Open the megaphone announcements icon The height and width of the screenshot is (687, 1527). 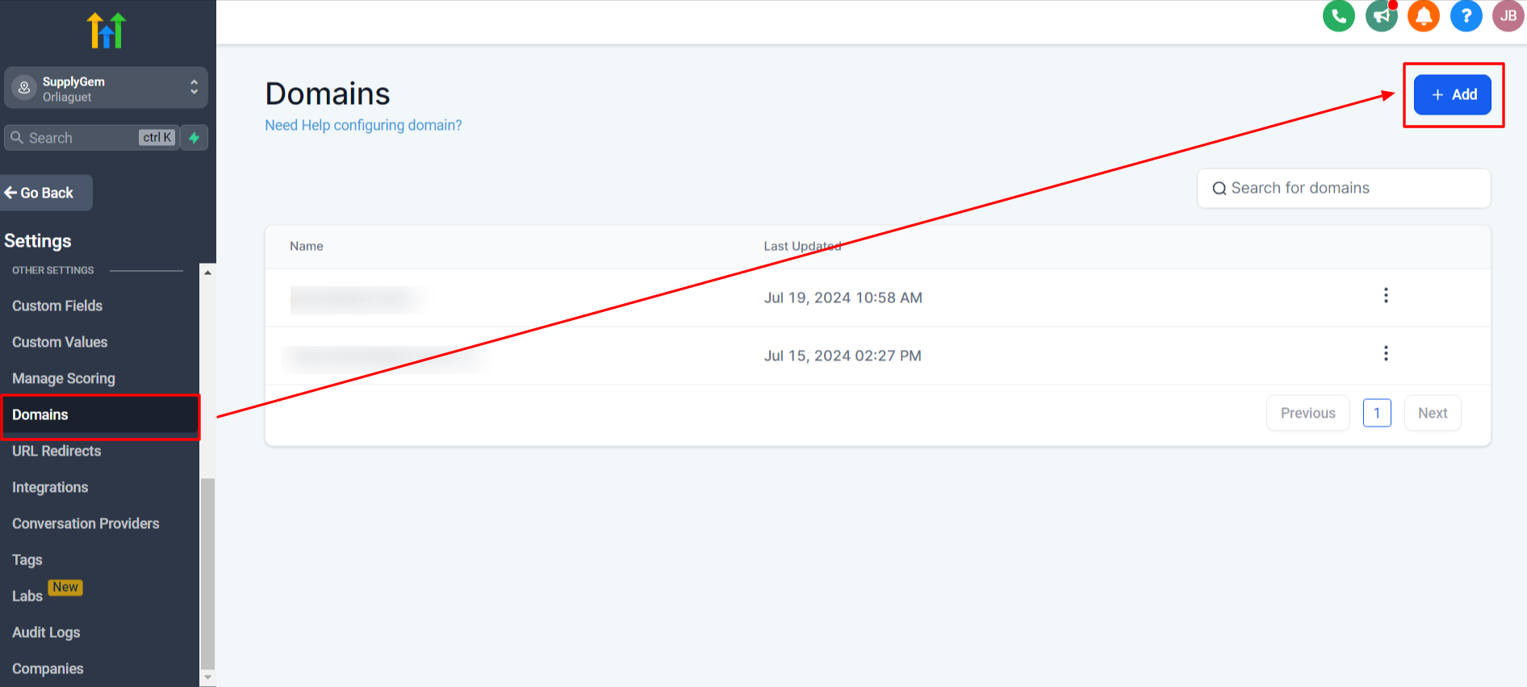pos(1381,16)
